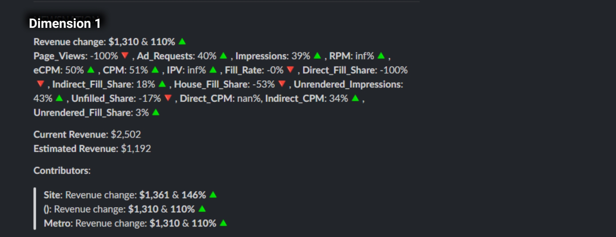Click the green up arrow beside Revenue change 110%
The image size is (616, 237).
(182, 42)
